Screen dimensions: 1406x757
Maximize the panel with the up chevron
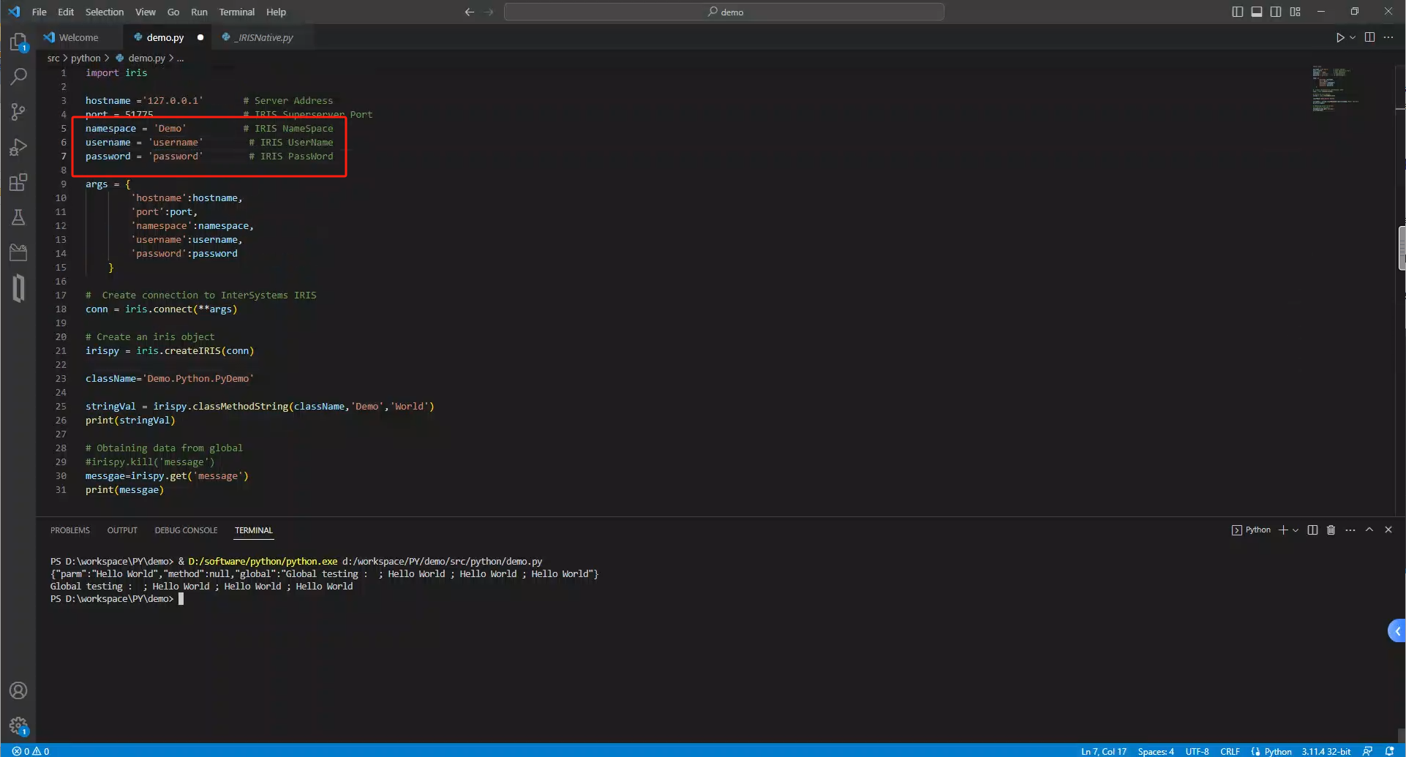coord(1369,530)
